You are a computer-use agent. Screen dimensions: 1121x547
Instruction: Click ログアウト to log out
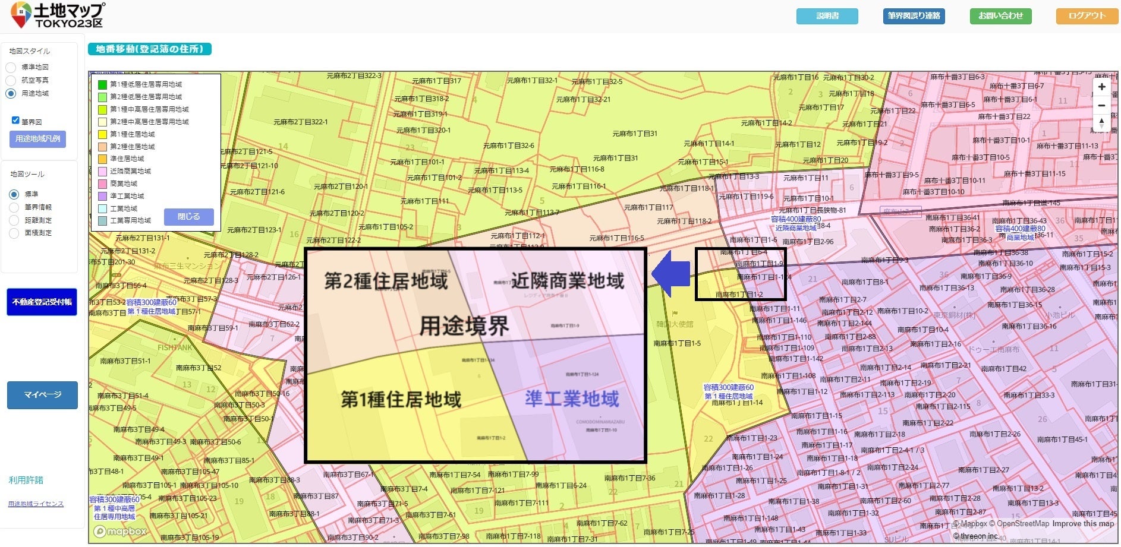point(1087,16)
